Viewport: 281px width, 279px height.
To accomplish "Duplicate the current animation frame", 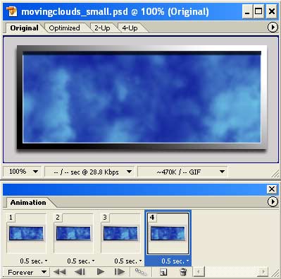I will click(x=163, y=273).
